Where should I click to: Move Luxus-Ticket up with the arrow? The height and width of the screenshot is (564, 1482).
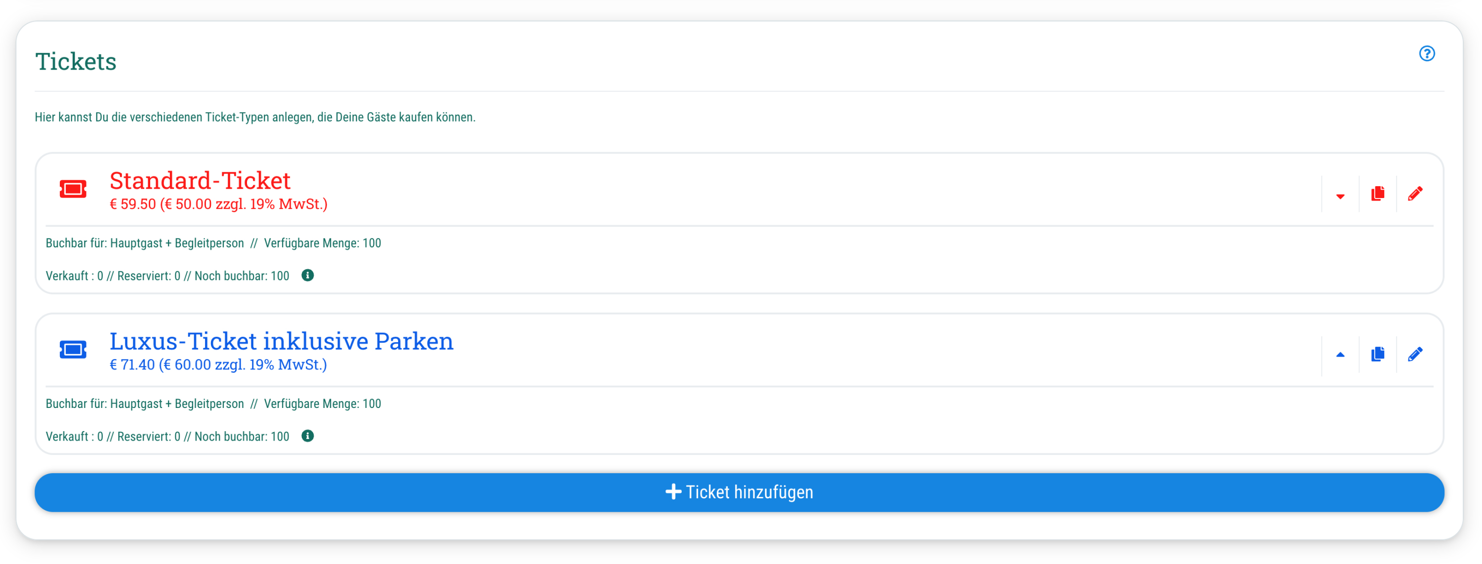1340,355
